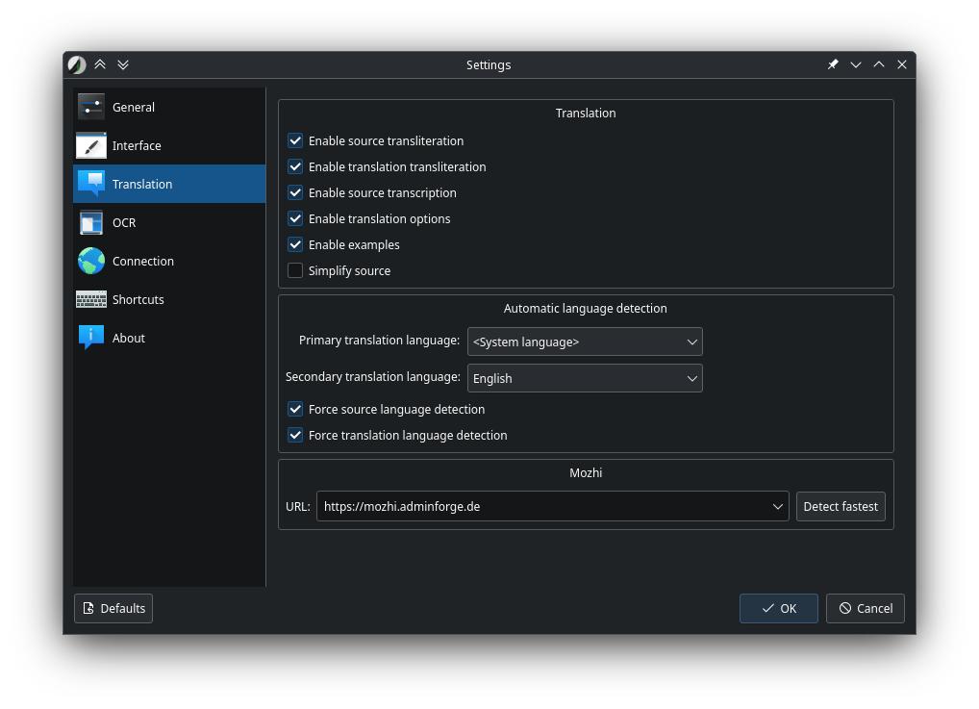Disable source transliteration checkbox
This screenshot has height=709, width=979.
(295, 140)
